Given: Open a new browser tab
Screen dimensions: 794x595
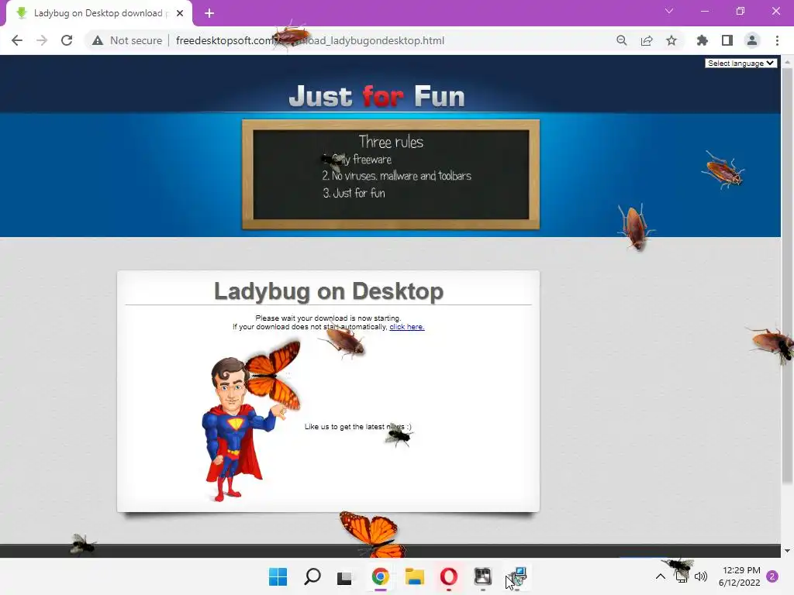Looking at the screenshot, I should coord(209,13).
